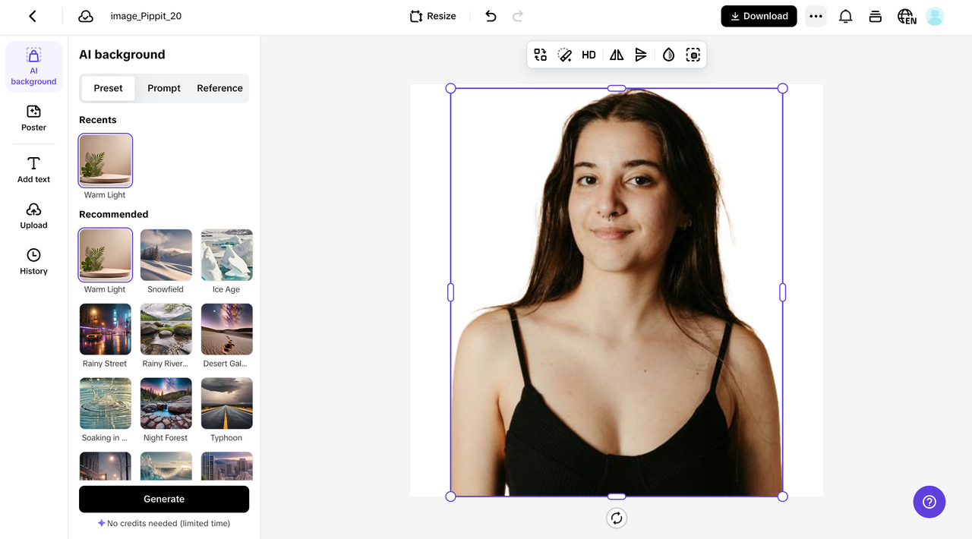Select the Add text tool

click(x=33, y=169)
